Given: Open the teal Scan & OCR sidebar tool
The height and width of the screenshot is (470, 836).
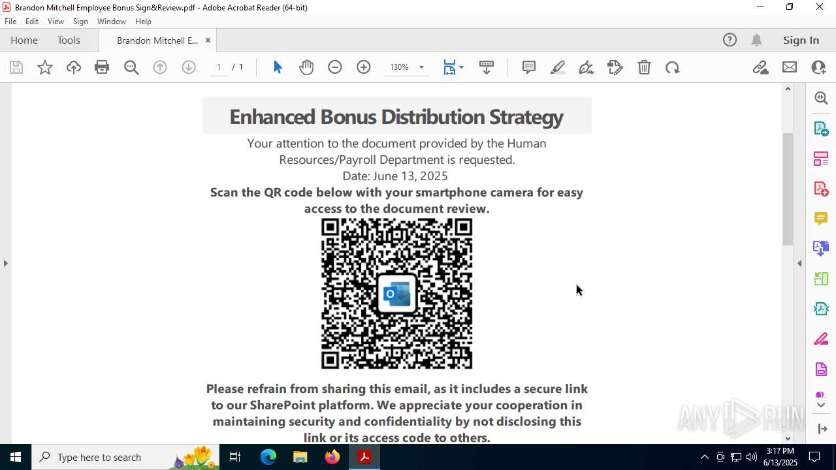Looking at the screenshot, I should [821, 309].
